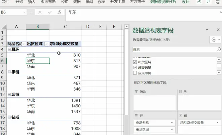Open the 页面布局 ribbon tab
Screen dimensions: 222x135
click(48, 2)
